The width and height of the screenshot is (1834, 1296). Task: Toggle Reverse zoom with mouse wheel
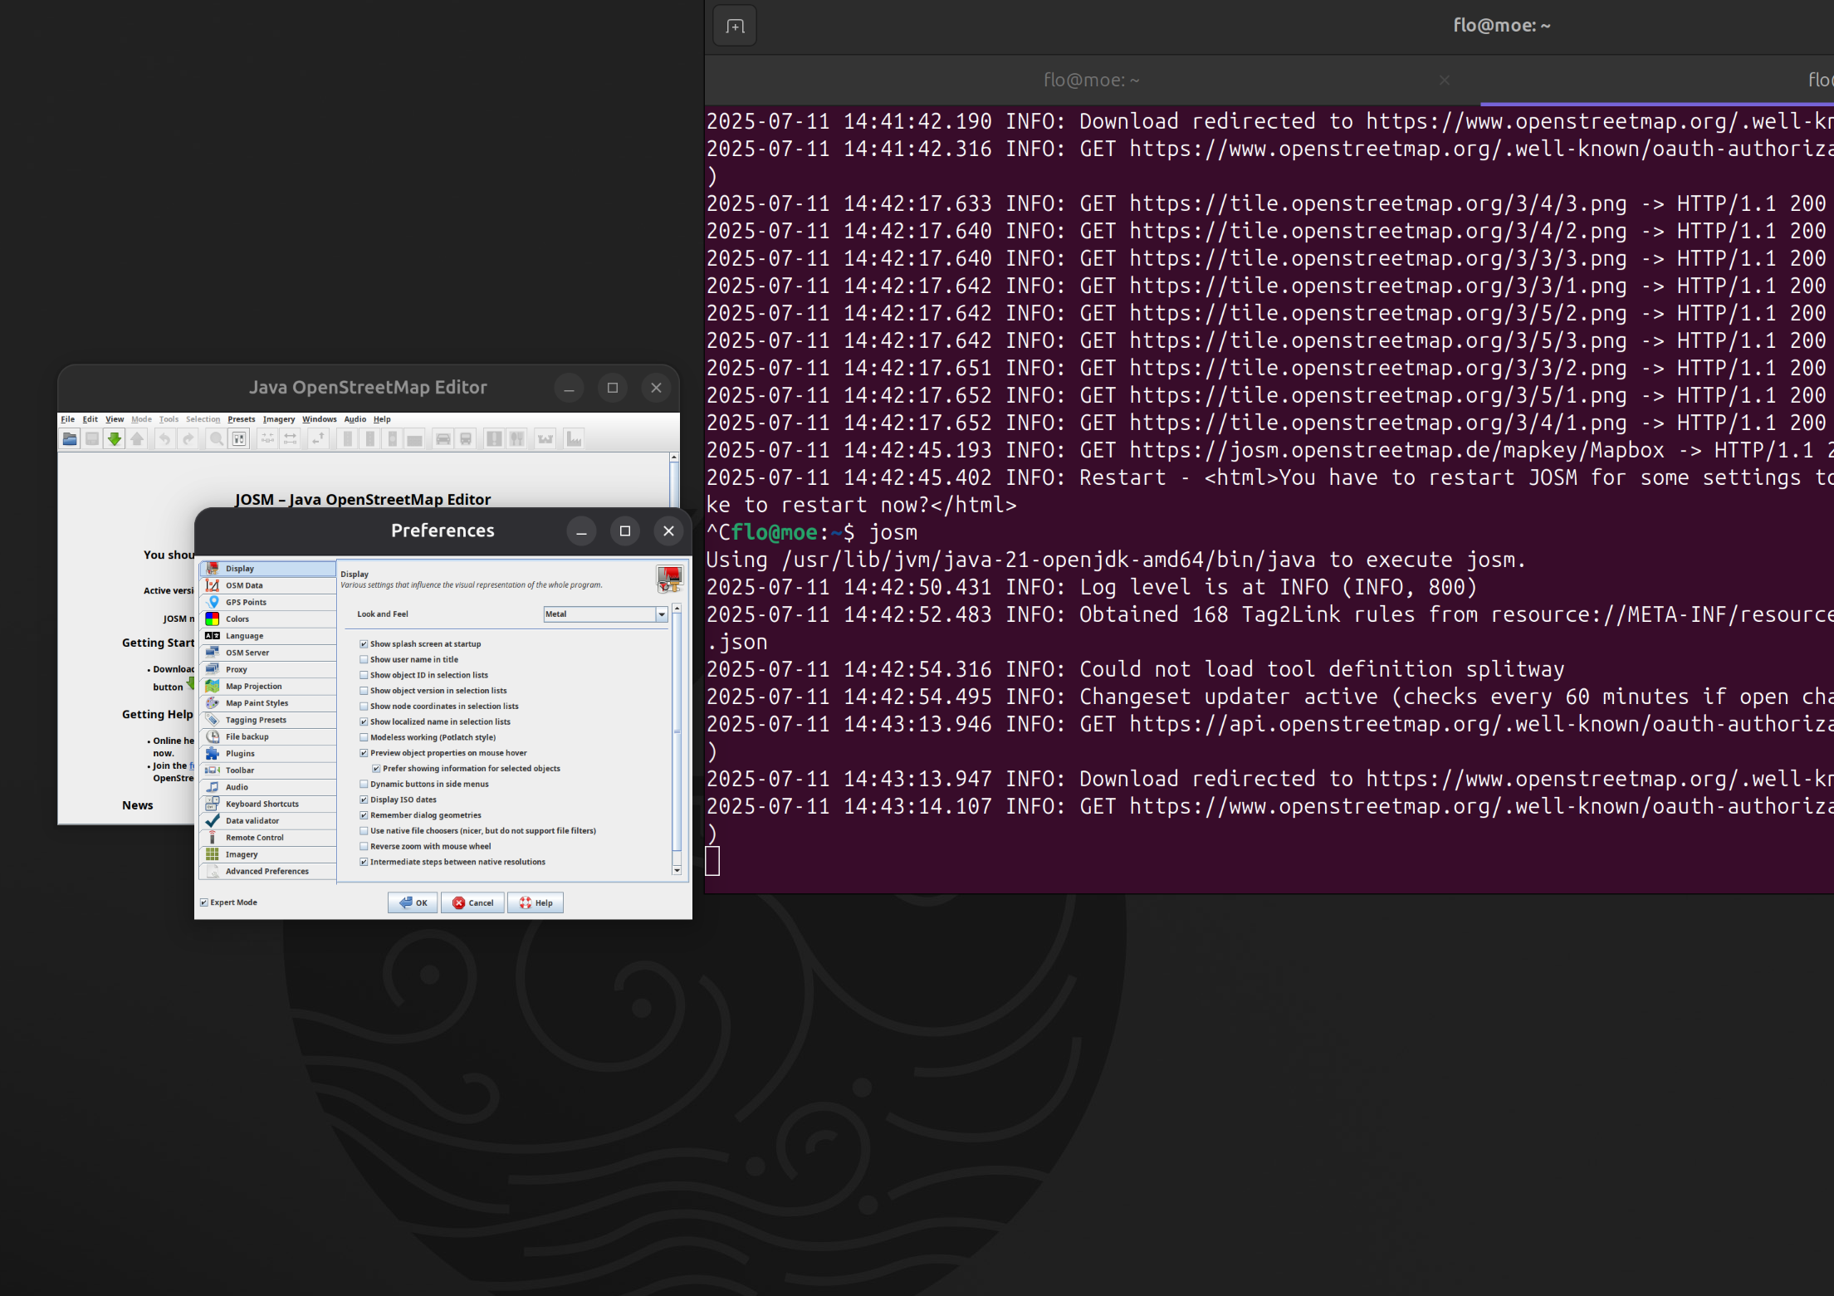click(x=364, y=847)
